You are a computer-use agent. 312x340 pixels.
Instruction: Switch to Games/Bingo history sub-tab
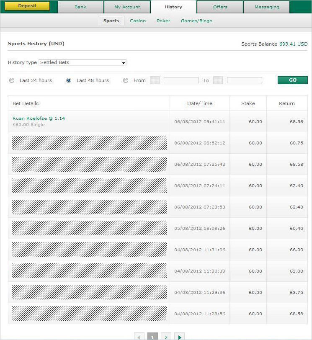(x=196, y=21)
